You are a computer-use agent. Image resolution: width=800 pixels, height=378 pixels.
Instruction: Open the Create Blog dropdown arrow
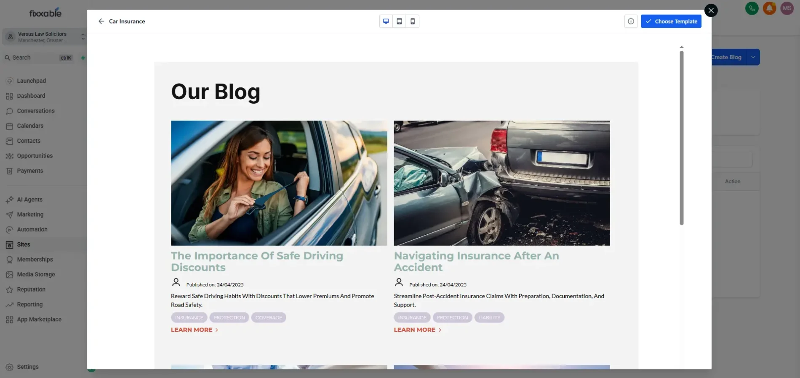tap(753, 57)
